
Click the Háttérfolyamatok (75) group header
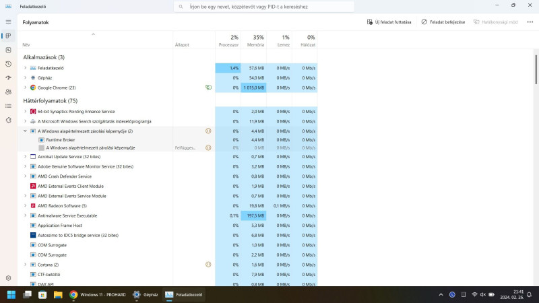(x=50, y=100)
